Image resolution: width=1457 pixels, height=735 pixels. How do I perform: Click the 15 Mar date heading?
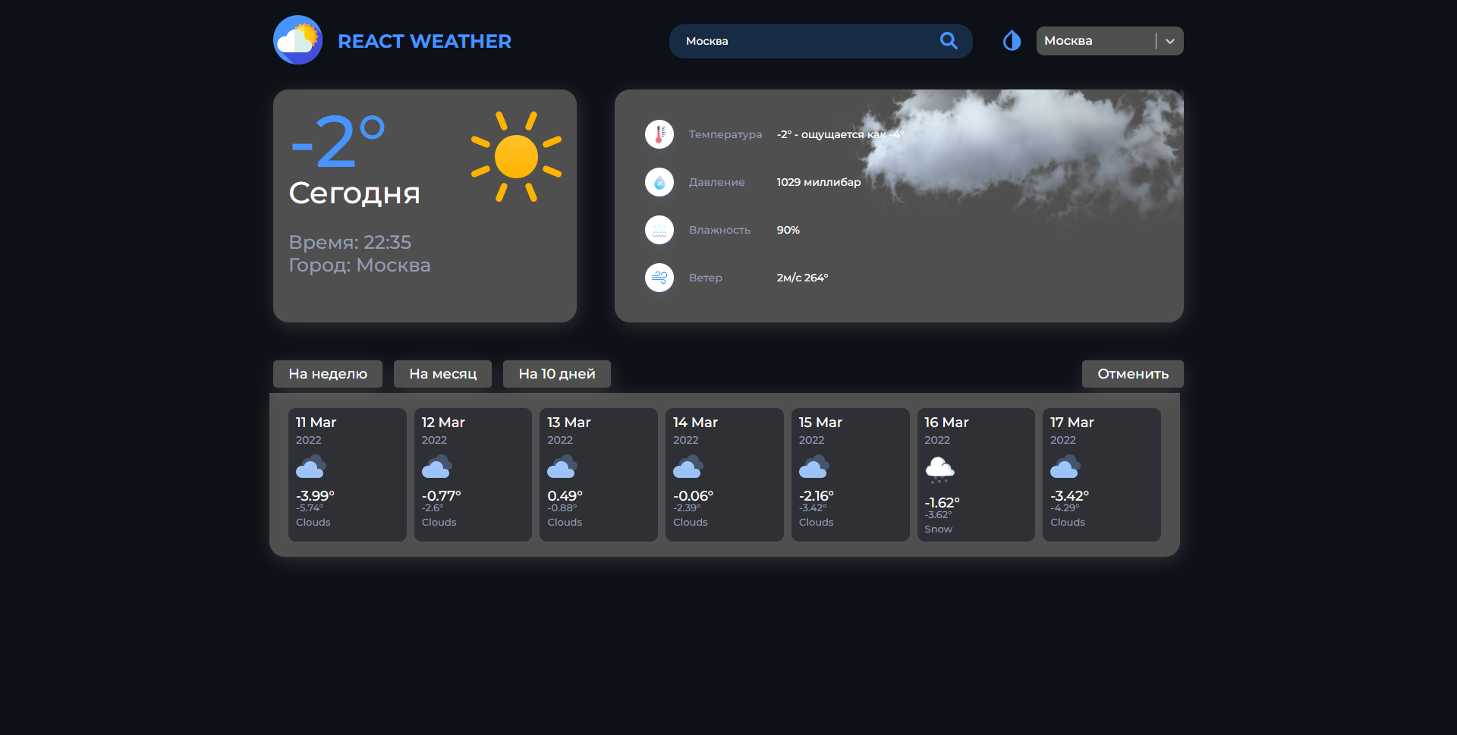click(x=820, y=422)
